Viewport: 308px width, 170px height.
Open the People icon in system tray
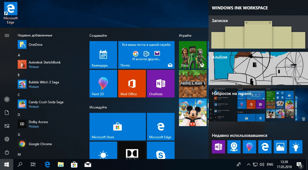coord(239,164)
